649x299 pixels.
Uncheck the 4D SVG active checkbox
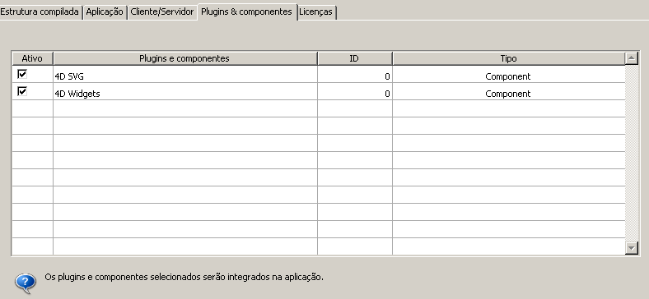click(x=22, y=74)
